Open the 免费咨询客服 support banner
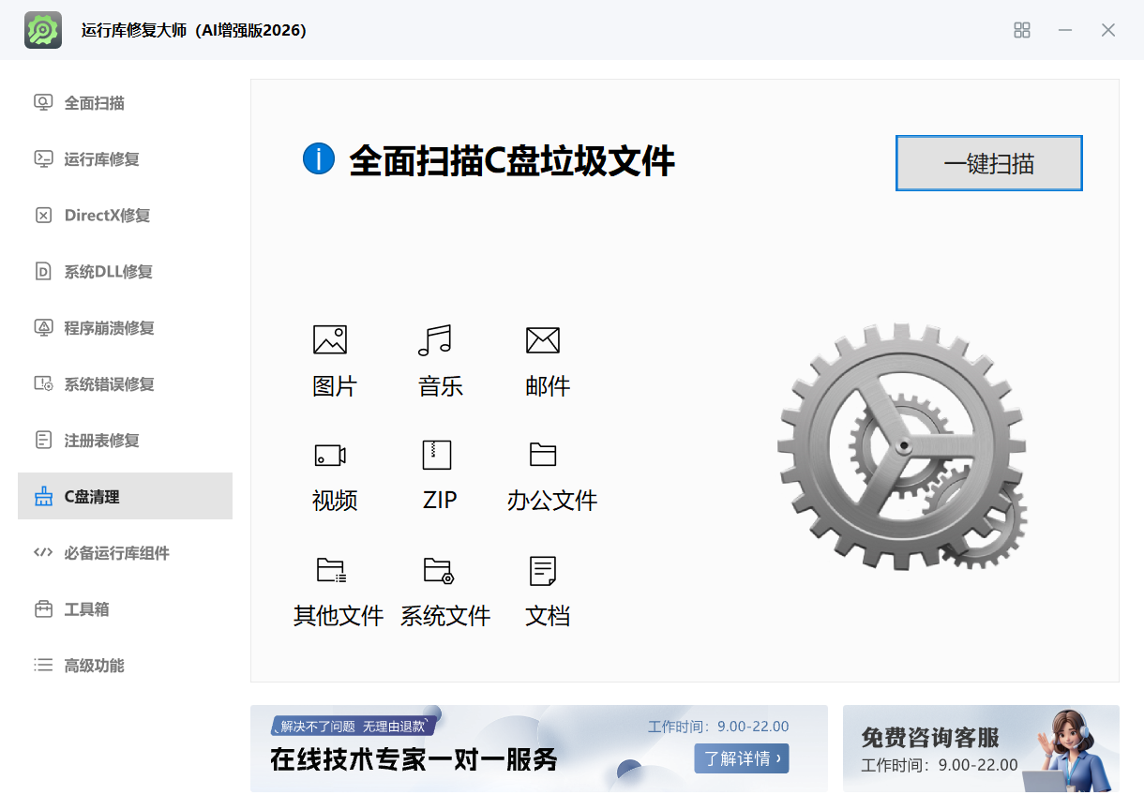This screenshot has width=1144, height=810. point(980,749)
